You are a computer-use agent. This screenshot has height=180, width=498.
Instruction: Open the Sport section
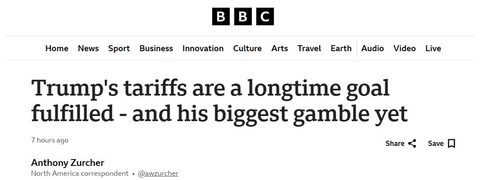point(119,49)
